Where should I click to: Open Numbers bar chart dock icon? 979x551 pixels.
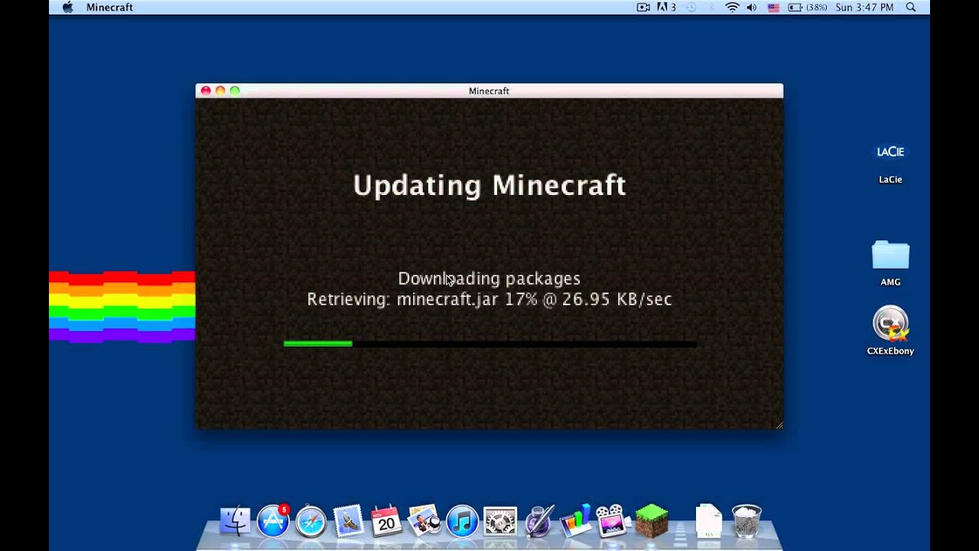pos(576,520)
